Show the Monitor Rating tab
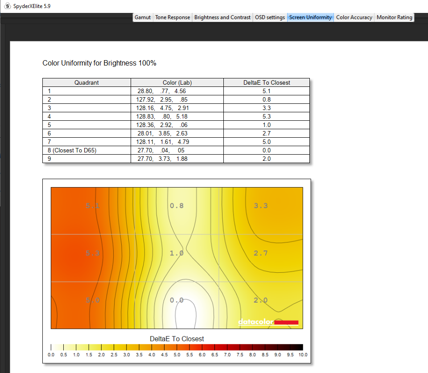The width and height of the screenshot is (428, 373). tap(395, 17)
